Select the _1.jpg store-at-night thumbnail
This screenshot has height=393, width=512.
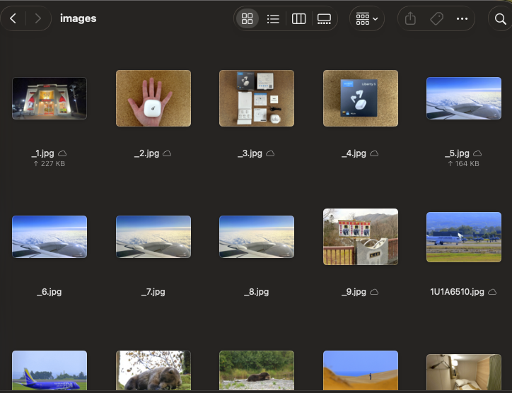(50, 98)
